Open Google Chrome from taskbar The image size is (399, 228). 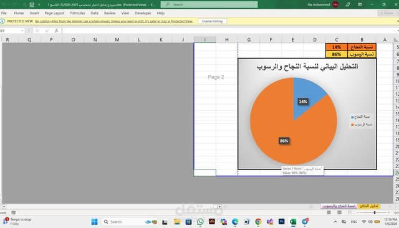(x=258, y=222)
